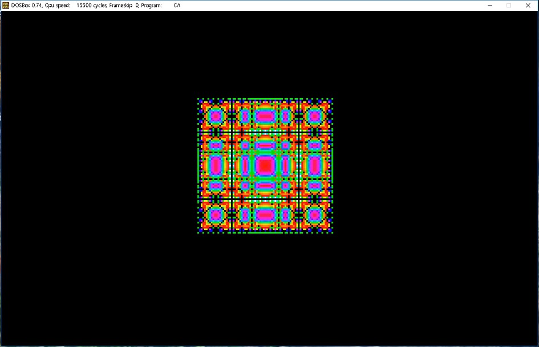
Task: Click the DOSBox 0.74 title bar text
Action: pos(96,5)
